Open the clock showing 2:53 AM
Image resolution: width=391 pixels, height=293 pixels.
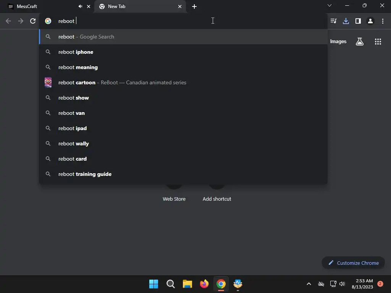[x=362, y=284]
